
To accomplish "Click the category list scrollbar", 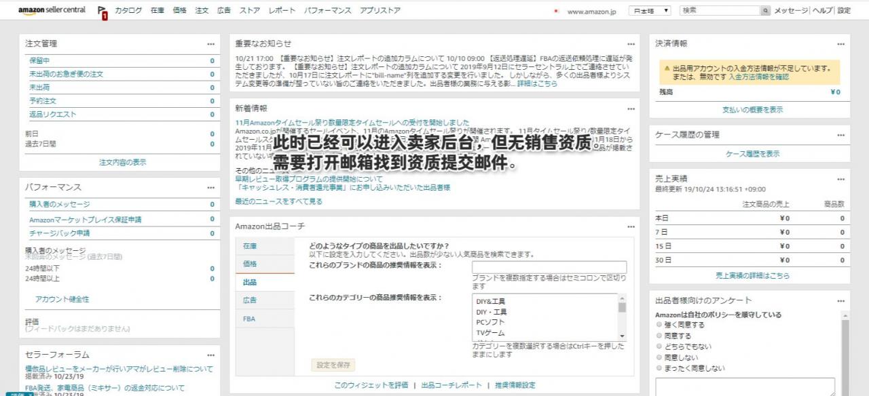I will (x=622, y=317).
